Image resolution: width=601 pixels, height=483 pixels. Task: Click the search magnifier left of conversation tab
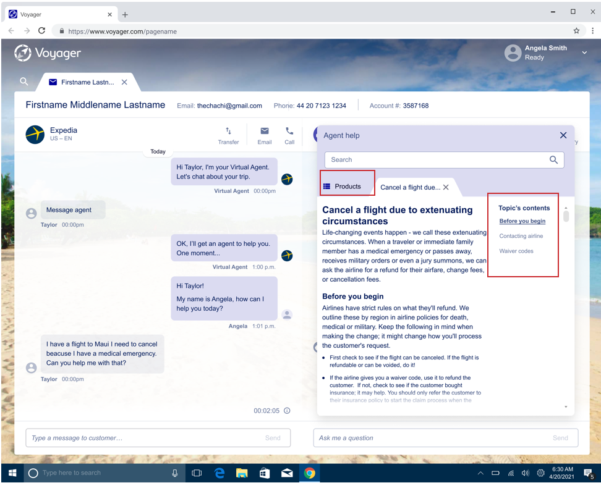pos(24,82)
